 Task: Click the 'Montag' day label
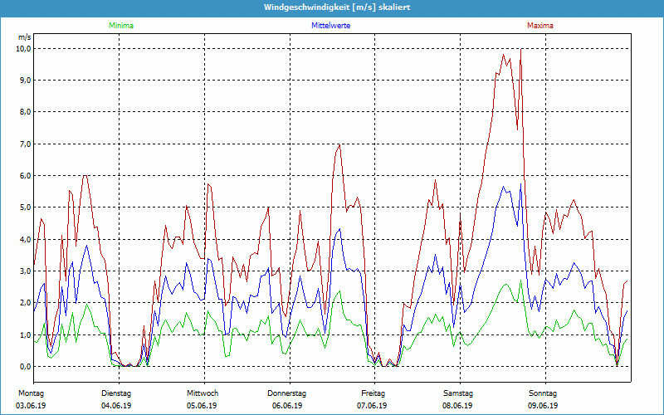coord(31,393)
